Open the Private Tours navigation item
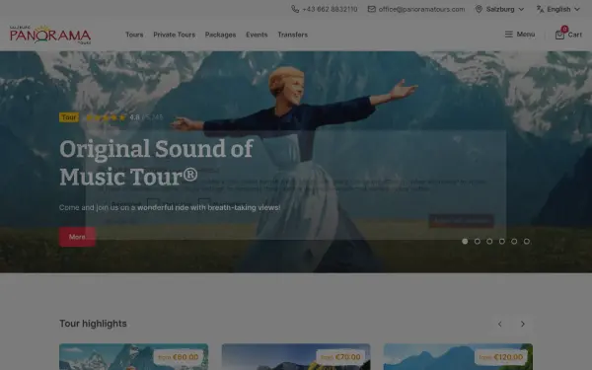This screenshot has width=592, height=370. pos(175,35)
